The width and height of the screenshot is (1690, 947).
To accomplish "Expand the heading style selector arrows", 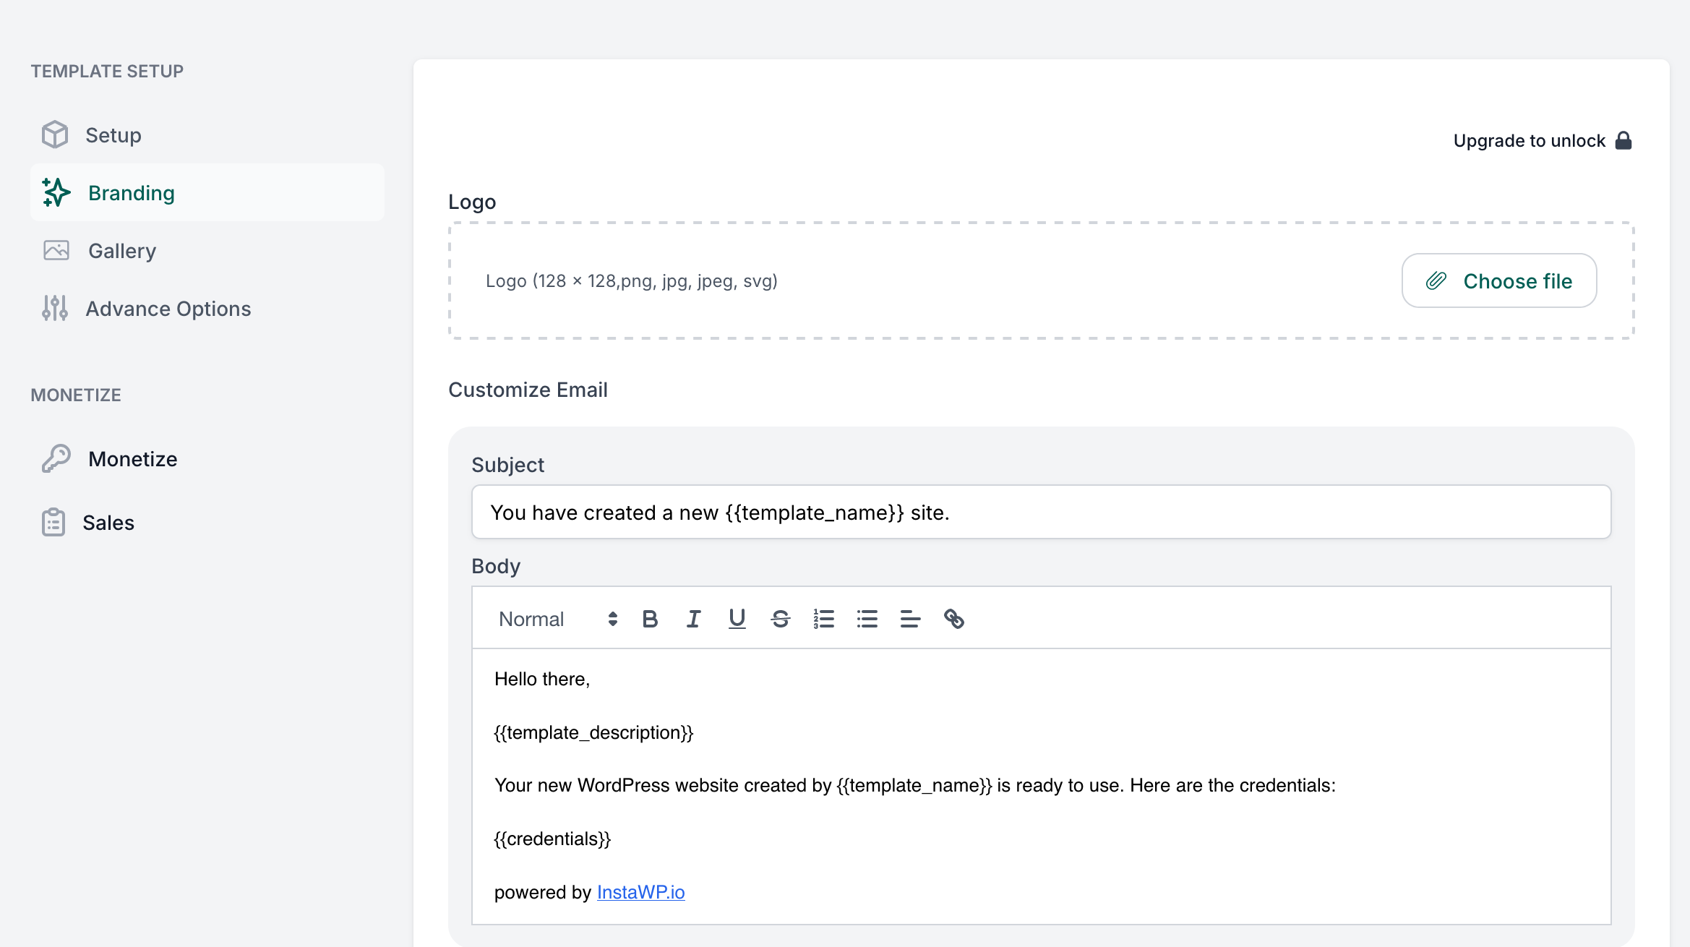I will tap(612, 619).
